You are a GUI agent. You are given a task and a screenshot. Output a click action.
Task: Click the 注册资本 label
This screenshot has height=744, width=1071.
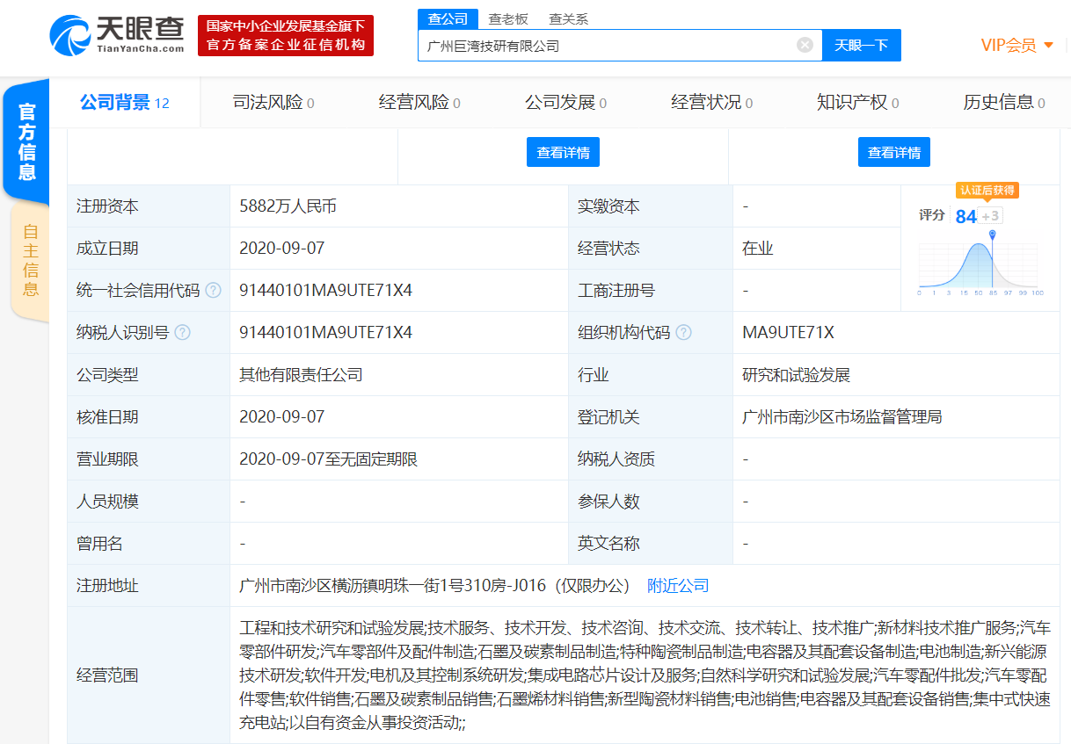pos(107,206)
